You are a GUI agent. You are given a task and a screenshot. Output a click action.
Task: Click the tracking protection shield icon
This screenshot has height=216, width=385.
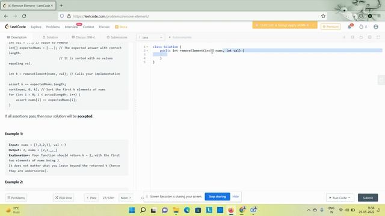point(62,16)
